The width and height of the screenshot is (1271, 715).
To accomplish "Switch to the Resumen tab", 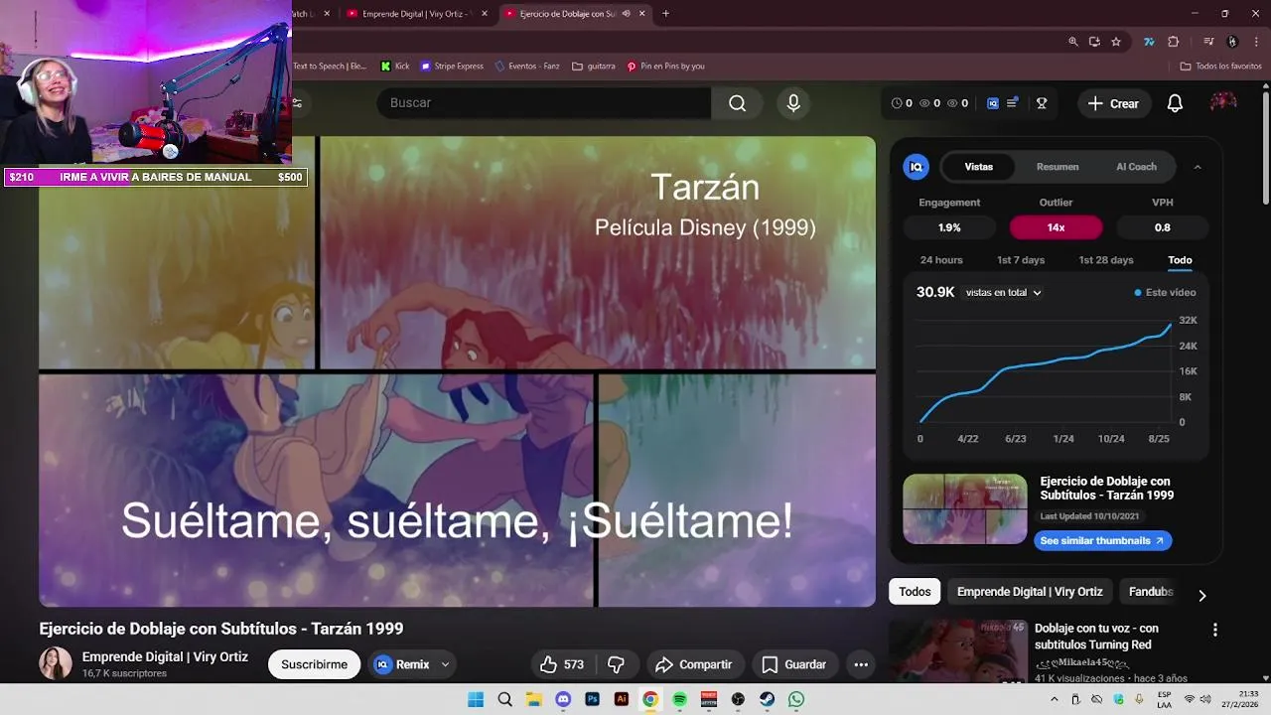I will coord(1058,167).
